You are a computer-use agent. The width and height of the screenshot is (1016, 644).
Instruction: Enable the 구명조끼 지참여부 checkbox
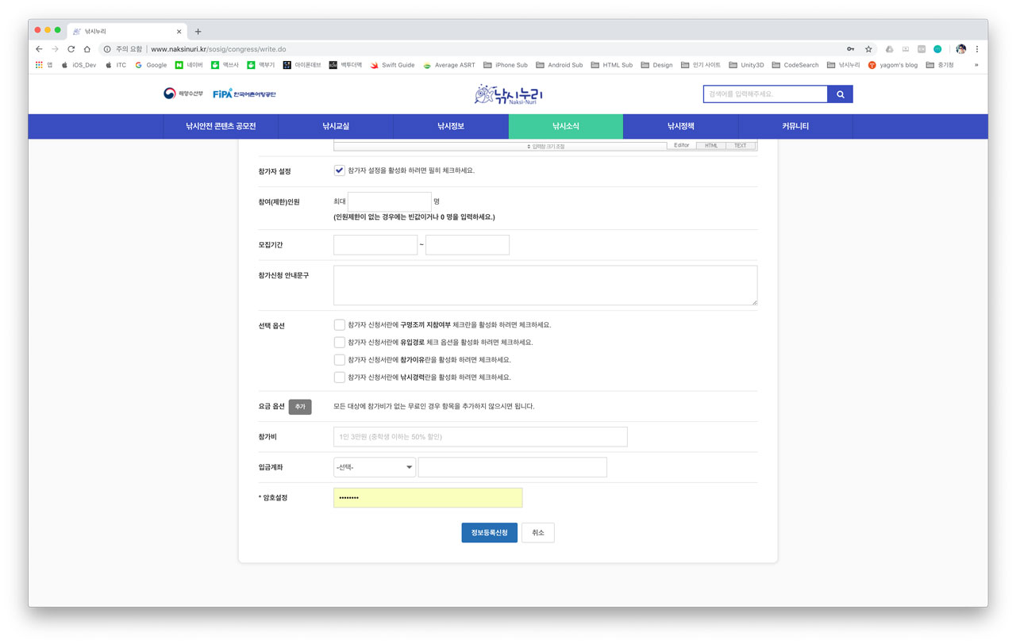(x=340, y=325)
